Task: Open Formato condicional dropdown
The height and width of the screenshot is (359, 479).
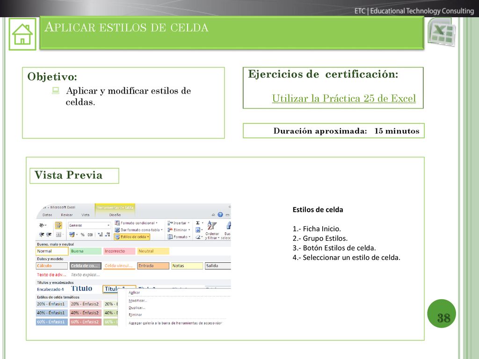Action: pos(136,223)
